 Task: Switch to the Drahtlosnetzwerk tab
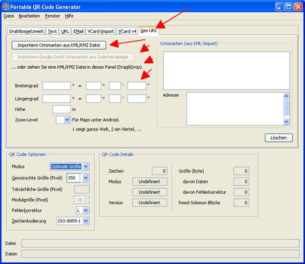(x=26, y=31)
